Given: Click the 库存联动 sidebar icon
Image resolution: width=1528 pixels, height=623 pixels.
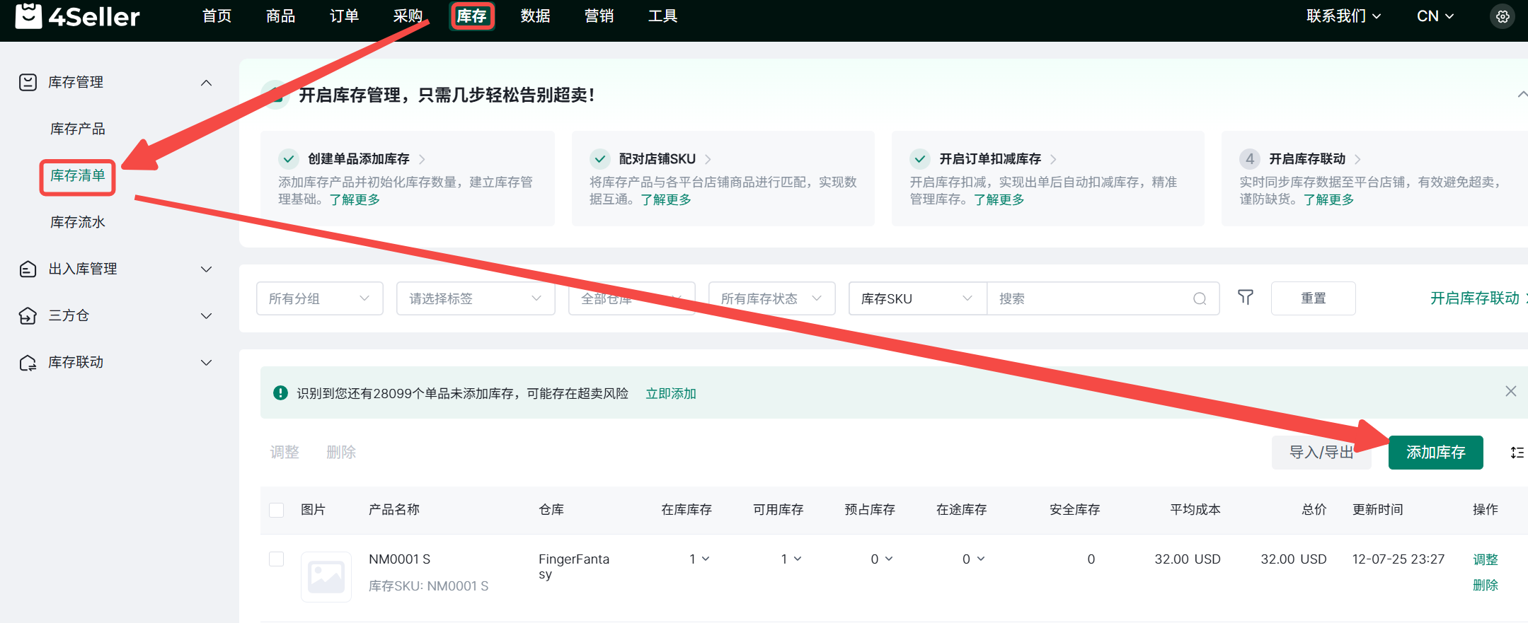Looking at the screenshot, I should [28, 363].
